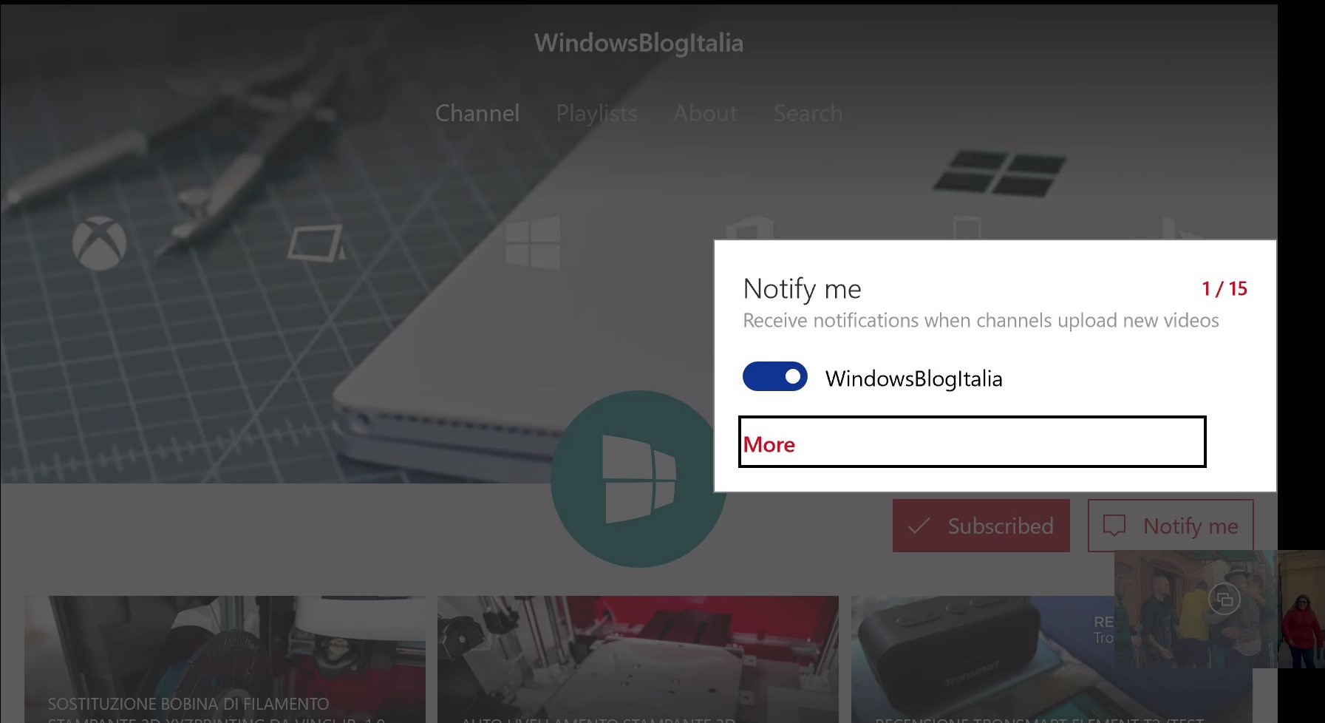The image size is (1325, 723).
Task: Open the 3D printer bed leveling video thumbnail
Action: tap(638, 659)
